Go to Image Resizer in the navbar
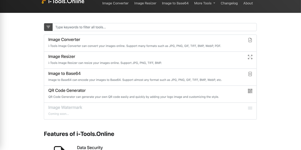This screenshot has height=150, width=301. click(145, 3)
